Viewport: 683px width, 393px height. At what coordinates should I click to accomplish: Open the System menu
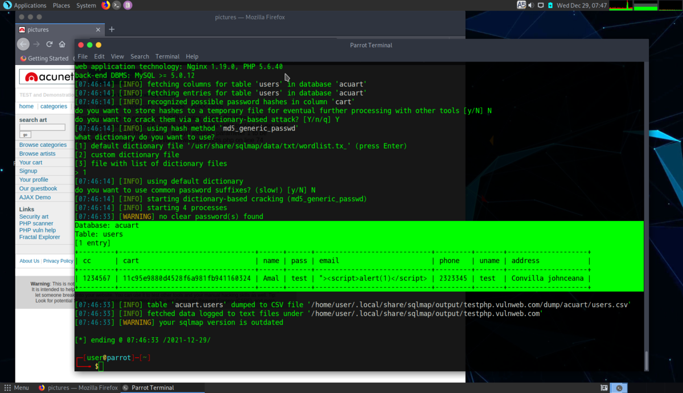tap(86, 5)
